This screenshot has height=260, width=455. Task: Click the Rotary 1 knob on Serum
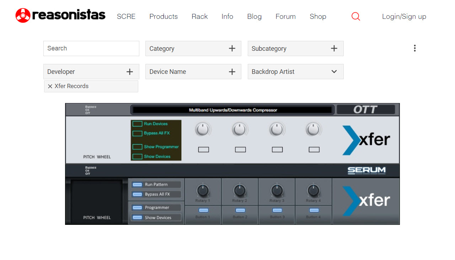(x=203, y=191)
